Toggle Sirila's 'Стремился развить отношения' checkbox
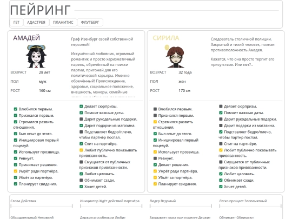Image resolution: width=292 pixels, height=219 pixels. (x=155, y=122)
